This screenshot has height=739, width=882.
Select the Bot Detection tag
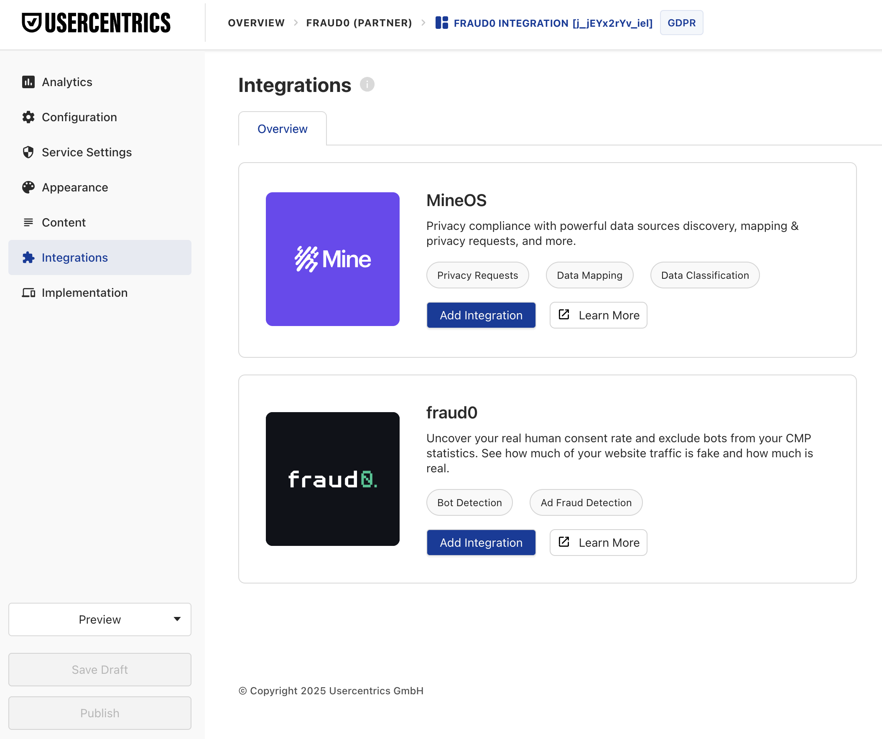point(469,502)
